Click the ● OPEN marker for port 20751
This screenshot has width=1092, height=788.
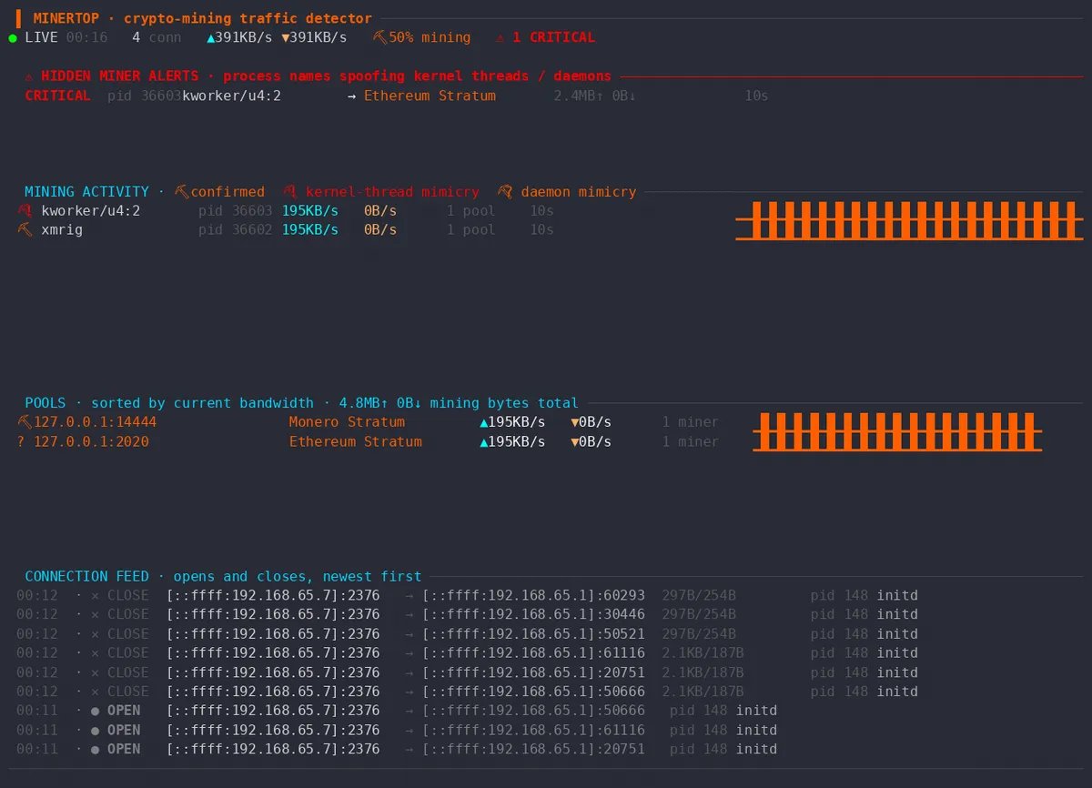pyautogui.click(x=116, y=749)
